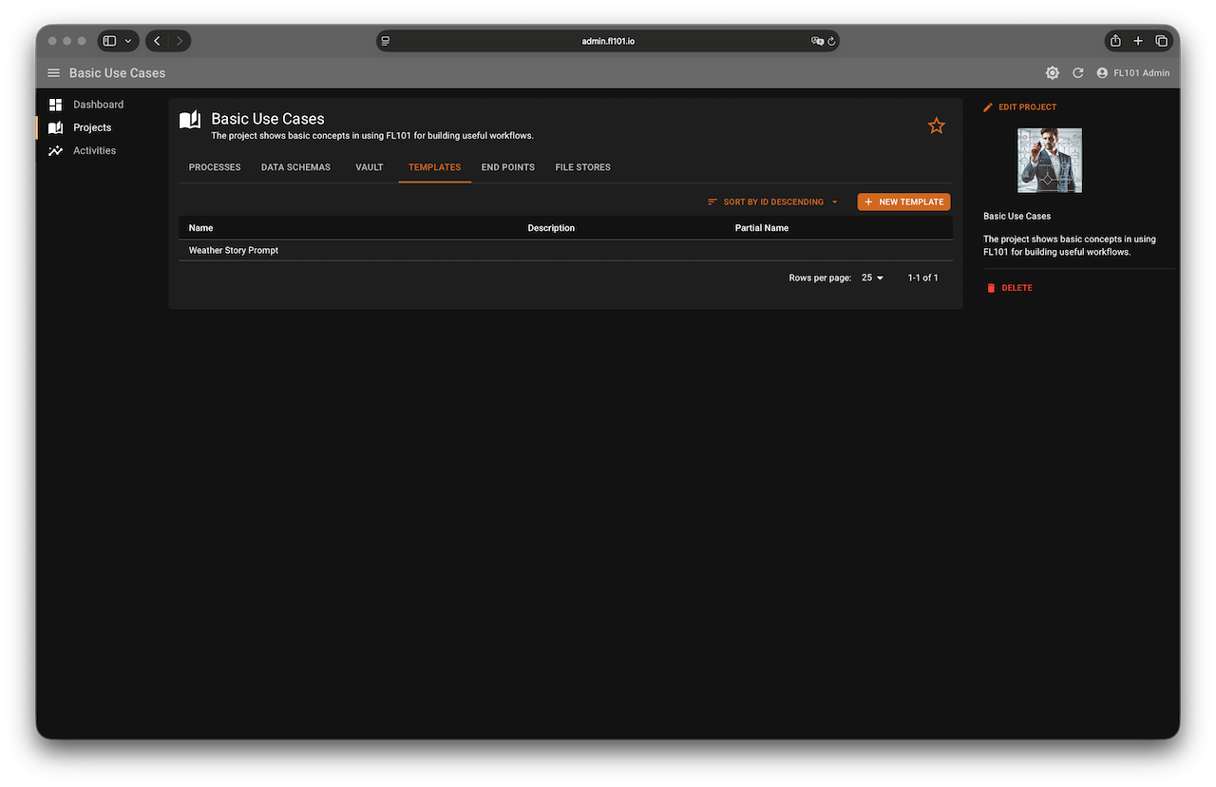Open rows per page dropdown
This screenshot has height=787, width=1216.
pos(872,278)
